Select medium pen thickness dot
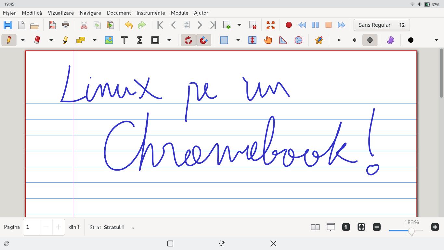 click(x=355, y=40)
